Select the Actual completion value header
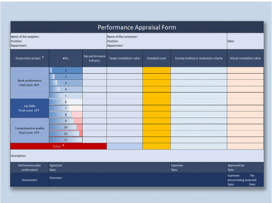Image resolution: width=272 pixels, height=203 pixels. click(x=245, y=58)
